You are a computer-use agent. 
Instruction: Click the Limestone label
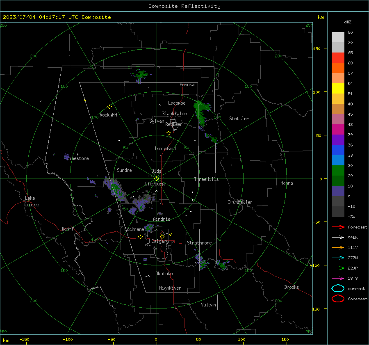click(77, 158)
